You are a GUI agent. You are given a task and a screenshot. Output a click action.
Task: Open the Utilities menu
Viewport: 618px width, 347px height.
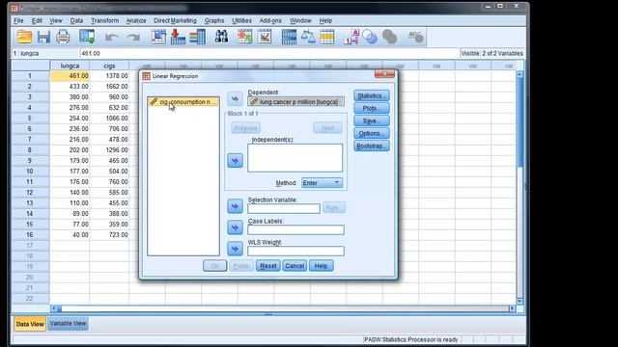pos(241,20)
